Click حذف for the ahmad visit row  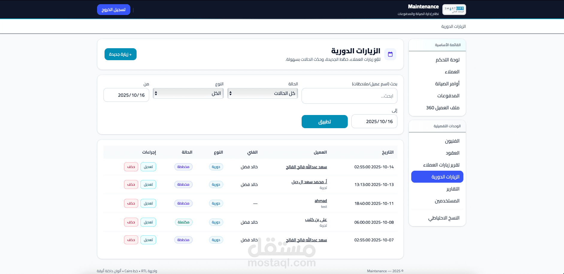(131, 203)
